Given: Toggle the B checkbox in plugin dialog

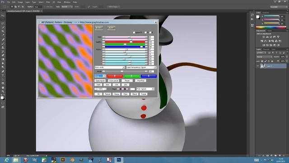Looking at the screenshot, I should [150, 33].
